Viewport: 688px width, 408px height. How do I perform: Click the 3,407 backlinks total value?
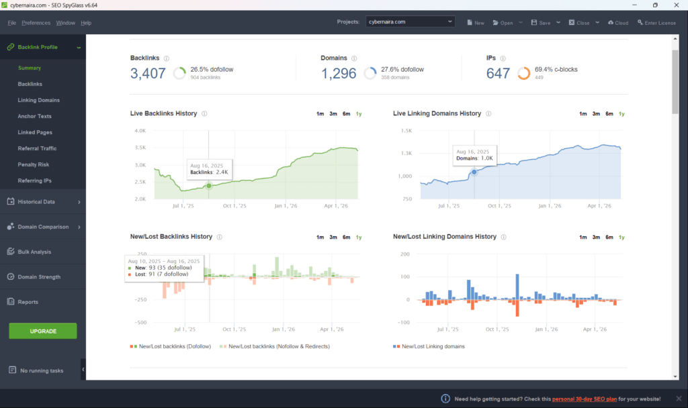click(x=148, y=73)
